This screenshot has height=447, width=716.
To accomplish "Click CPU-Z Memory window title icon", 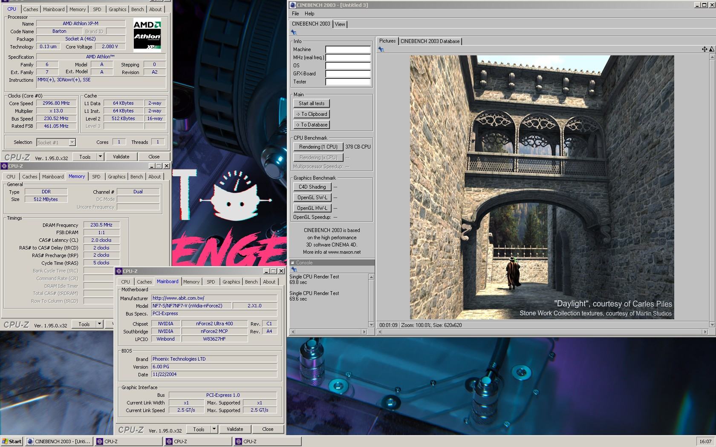I will pos(4,166).
